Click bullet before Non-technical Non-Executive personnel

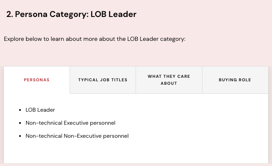click(x=20, y=136)
